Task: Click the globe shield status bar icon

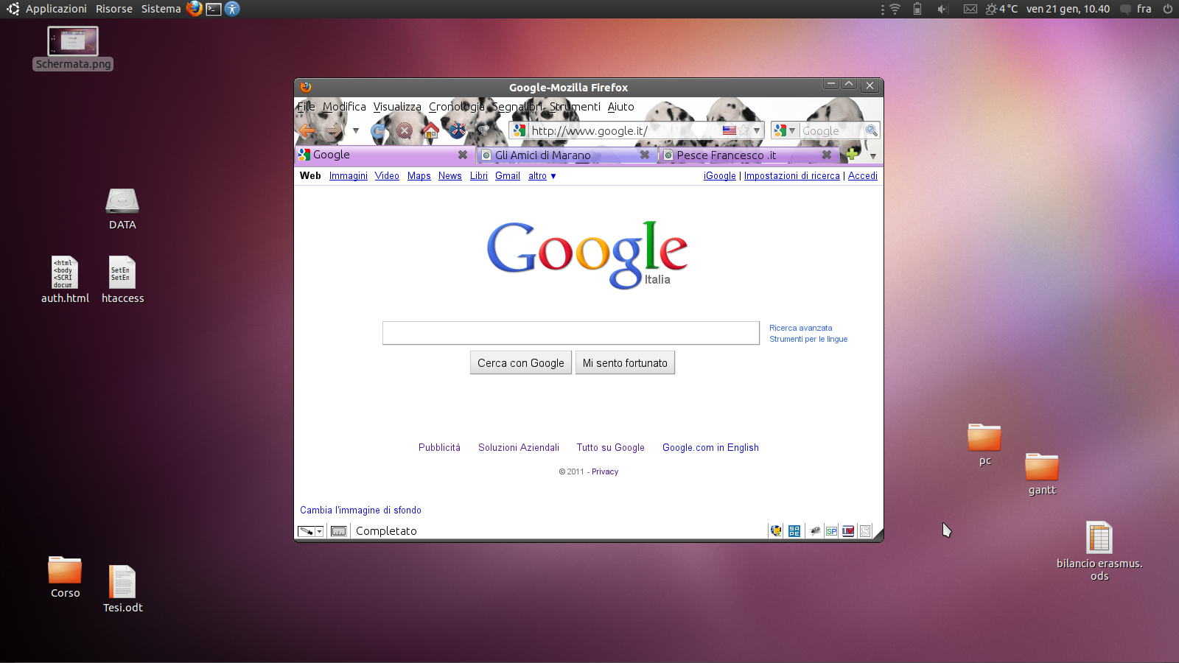Action: tap(776, 530)
